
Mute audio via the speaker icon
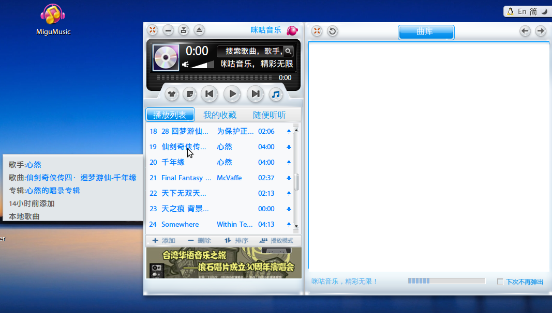186,64
